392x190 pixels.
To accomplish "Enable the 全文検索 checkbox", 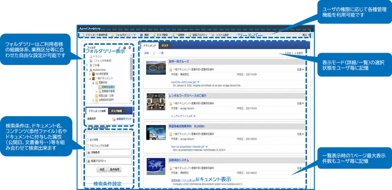I will pos(88,140).
